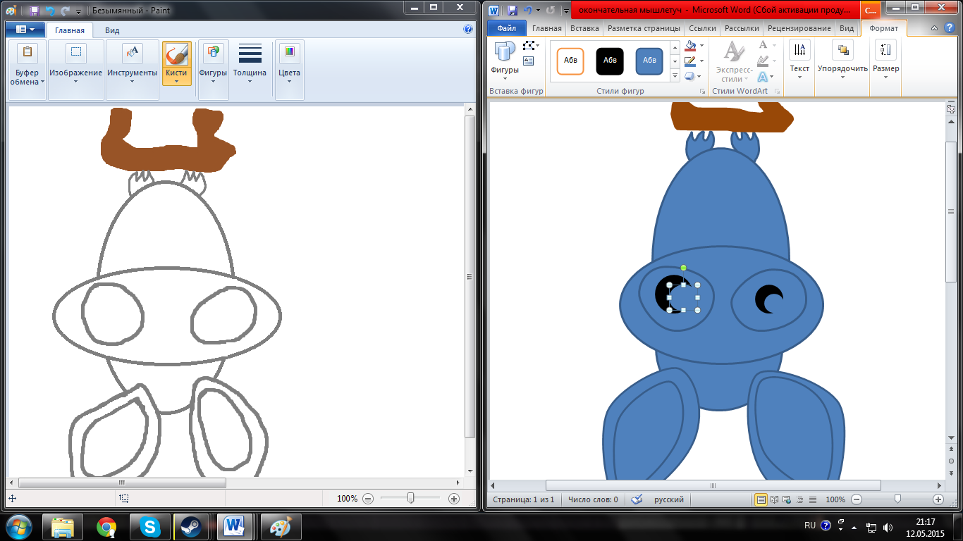Insert a text box from the Вставка фигур group

(x=529, y=61)
